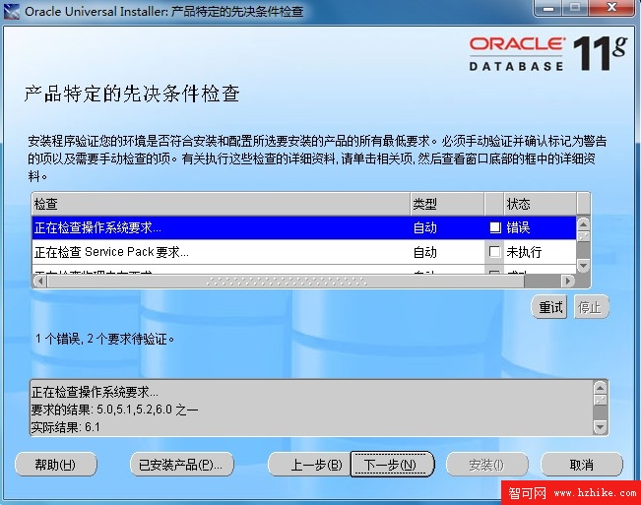Click the Oracle Universal Installer title bar icon
The image size is (641, 505).
[x=12, y=11]
